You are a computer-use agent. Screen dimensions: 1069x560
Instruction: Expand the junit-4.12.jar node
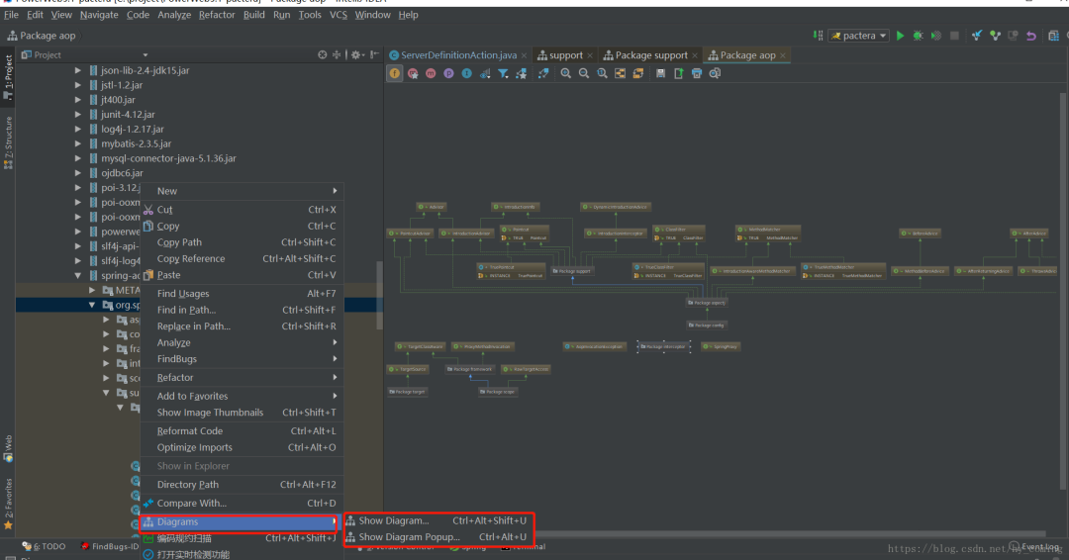(x=78, y=115)
